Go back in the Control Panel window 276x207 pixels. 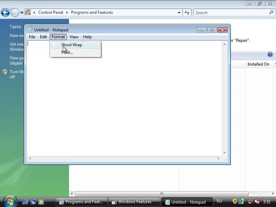pos(5,13)
